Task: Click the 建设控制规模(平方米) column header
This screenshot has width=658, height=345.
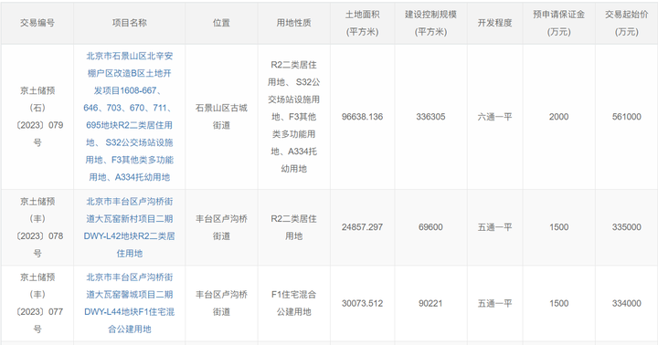Action: pos(430,23)
